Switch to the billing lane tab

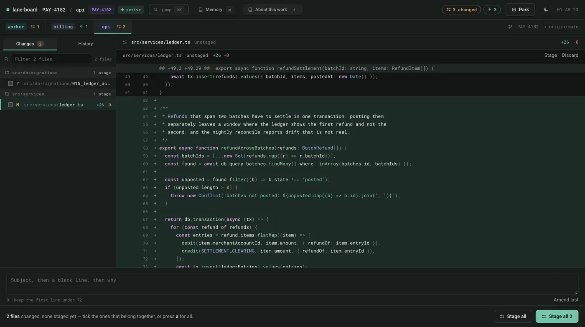click(x=70, y=27)
